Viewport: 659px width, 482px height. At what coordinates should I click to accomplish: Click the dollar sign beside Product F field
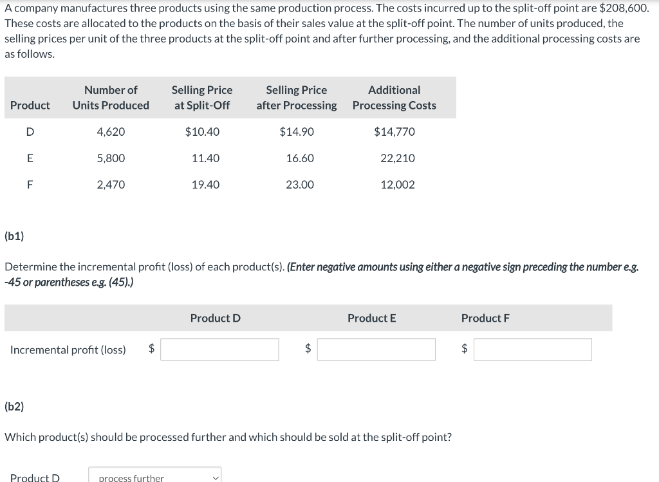pos(464,349)
